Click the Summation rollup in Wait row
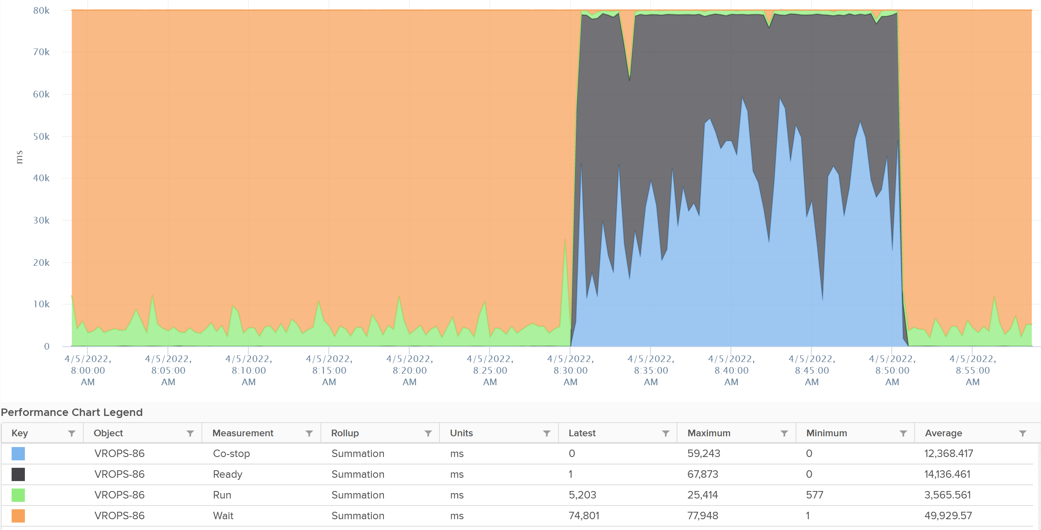 (358, 516)
